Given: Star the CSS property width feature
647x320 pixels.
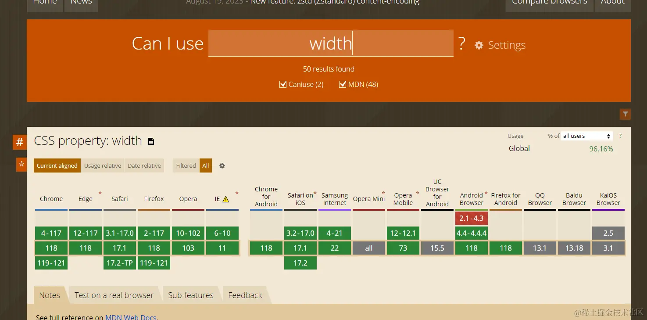Looking at the screenshot, I should (21, 165).
